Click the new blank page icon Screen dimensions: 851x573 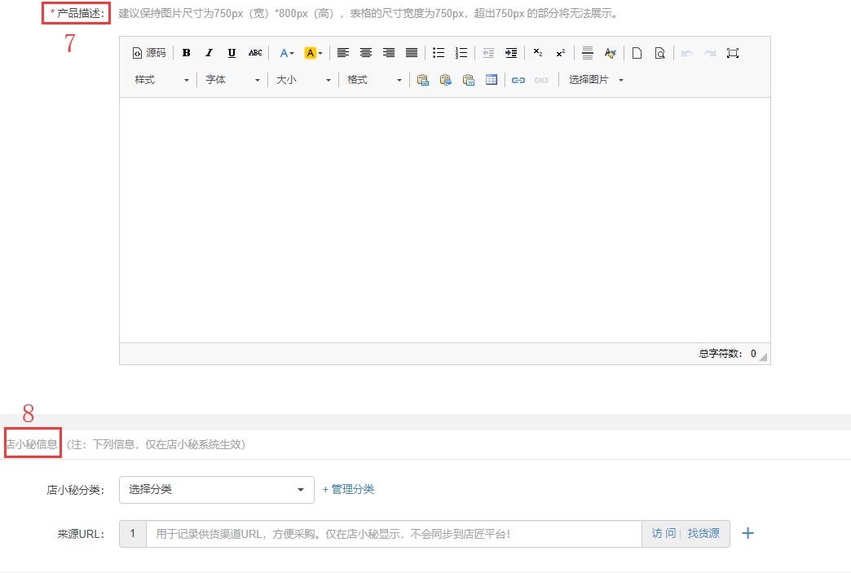coord(637,53)
